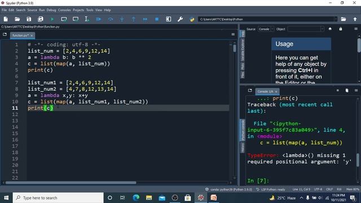This screenshot has height=203, width=361.
Task: Switch to the Plots side tab
Action: tap(243, 67)
